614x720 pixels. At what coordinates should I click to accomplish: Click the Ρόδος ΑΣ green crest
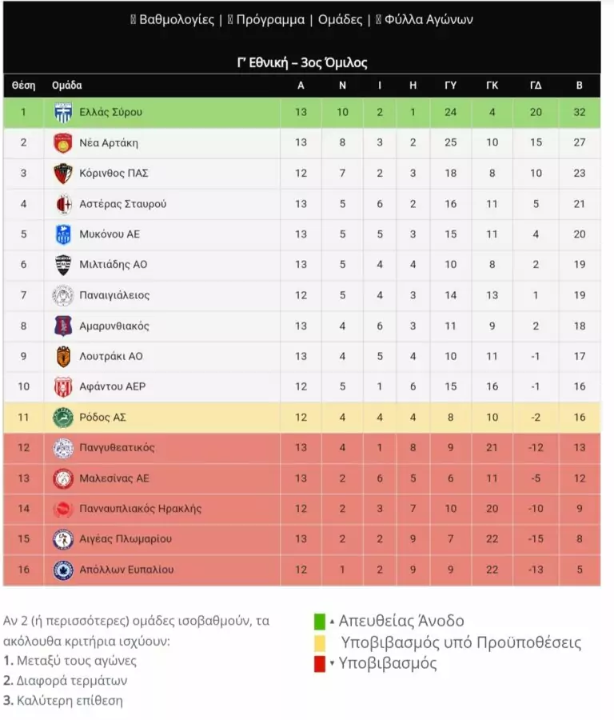[63, 418]
